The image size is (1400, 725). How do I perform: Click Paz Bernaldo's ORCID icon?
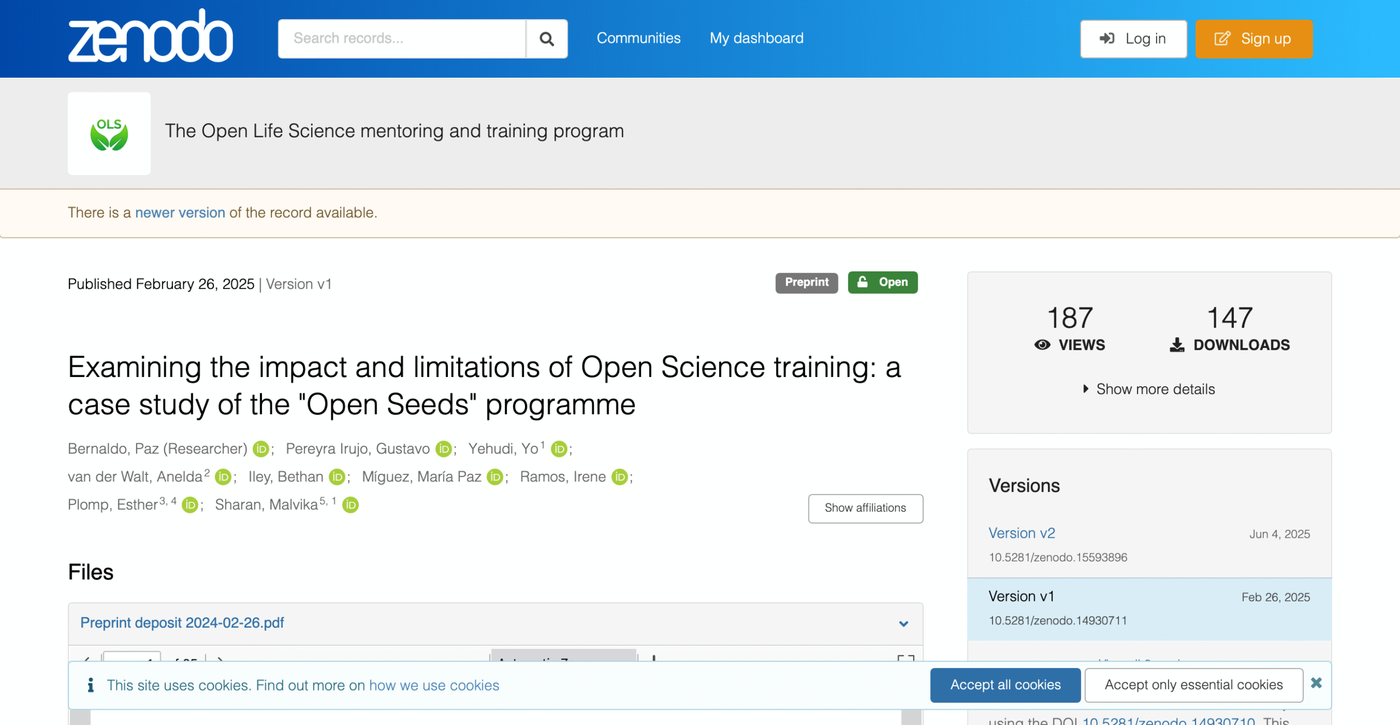click(x=261, y=449)
